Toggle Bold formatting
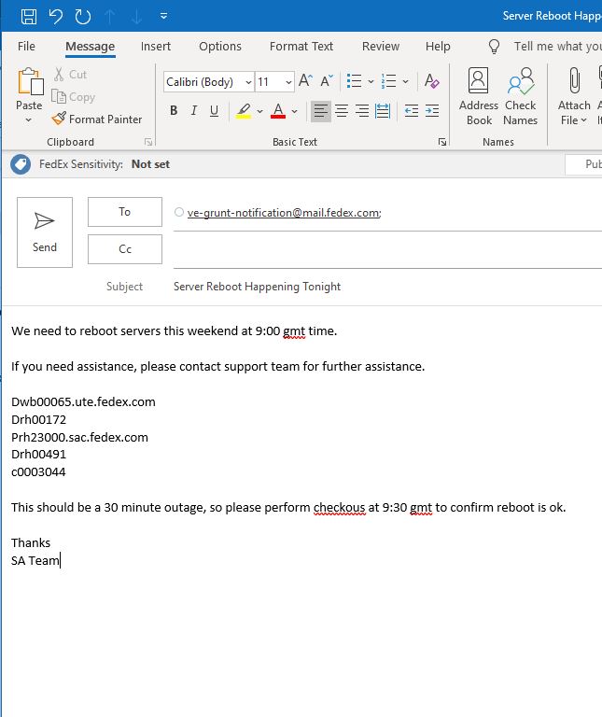The width and height of the screenshot is (602, 717). tap(174, 111)
